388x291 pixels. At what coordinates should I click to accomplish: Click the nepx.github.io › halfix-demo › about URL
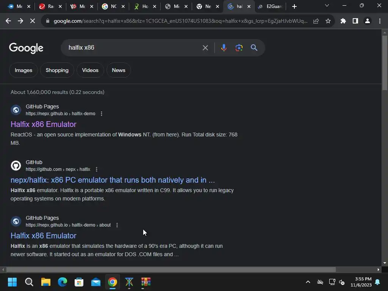pos(68,225)
